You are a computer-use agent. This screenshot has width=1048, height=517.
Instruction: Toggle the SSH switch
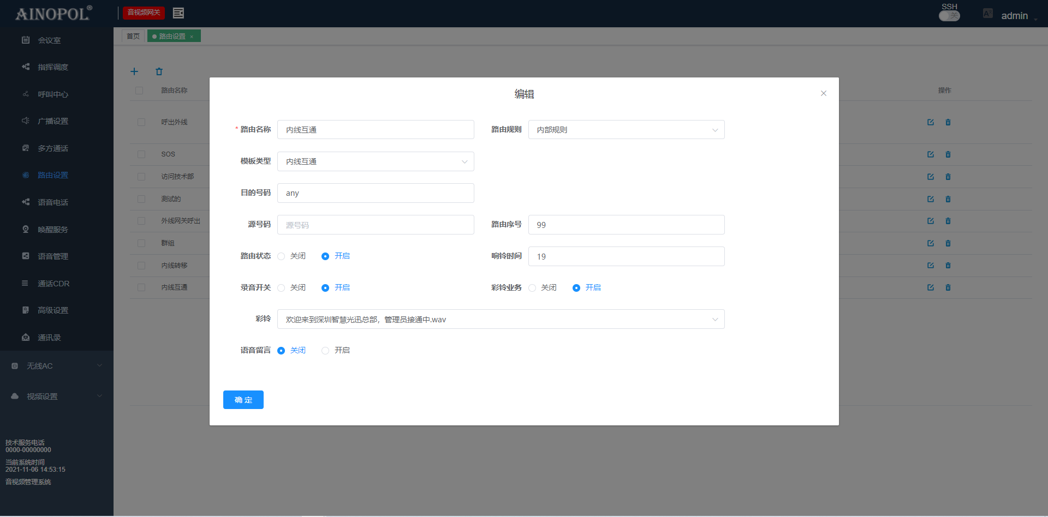pyautogui.click(x=949, y=16)
